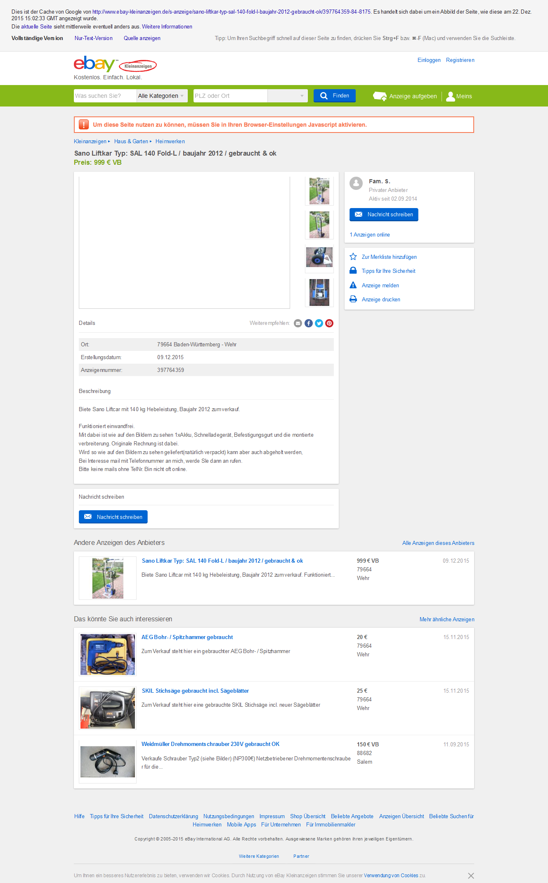Open Quelle anzeigen

(142, 38)
